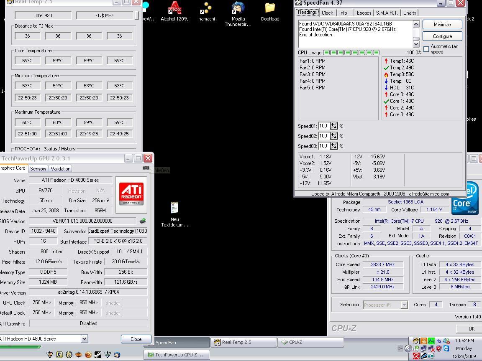
Task: Open Alcohol 120% desktop shortcut
Action: point(174,11)
